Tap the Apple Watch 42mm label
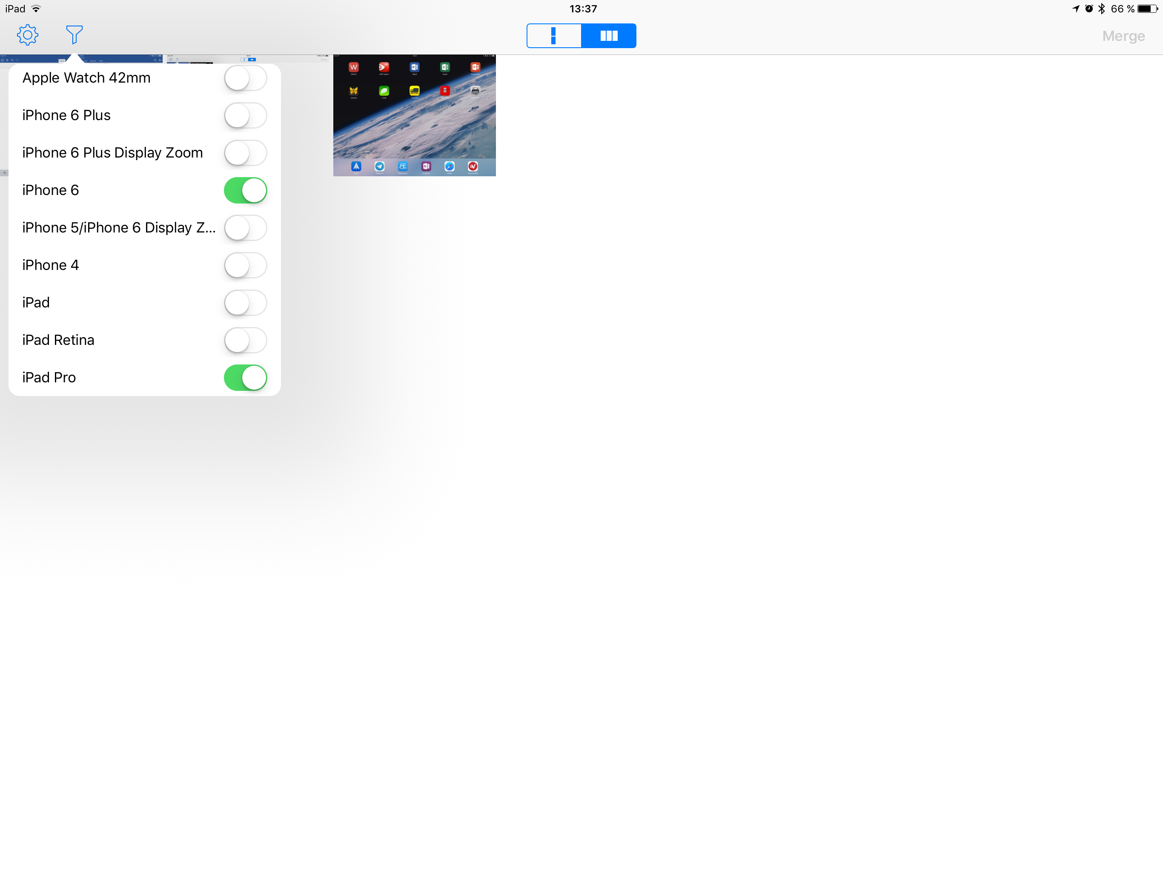Screen dimensions: 1163x872 click(86, 78)
